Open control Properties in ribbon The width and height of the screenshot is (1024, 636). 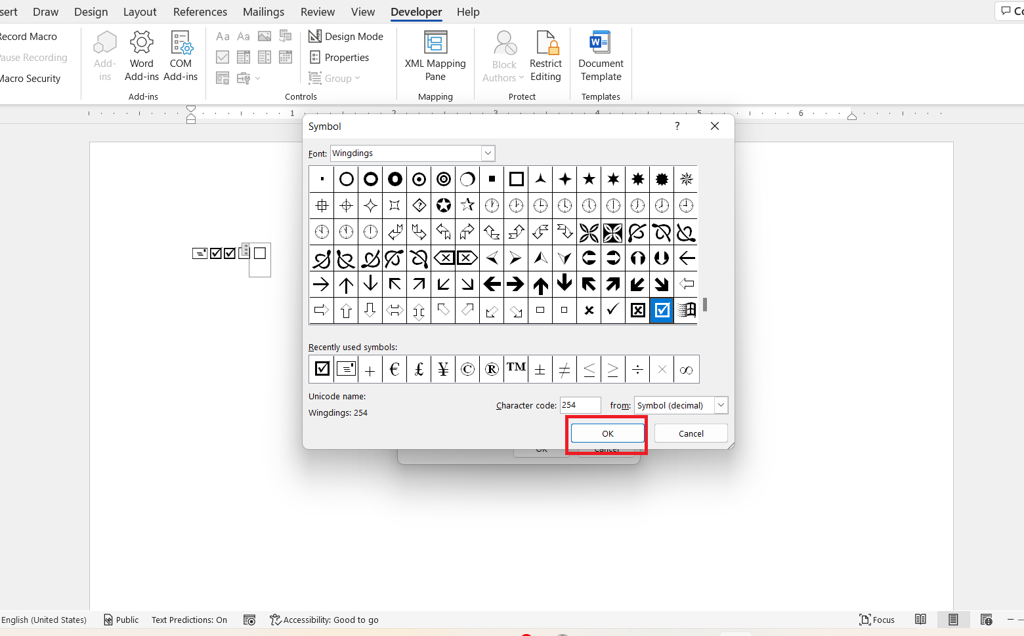pyautogui.click(x=339, y=58)
